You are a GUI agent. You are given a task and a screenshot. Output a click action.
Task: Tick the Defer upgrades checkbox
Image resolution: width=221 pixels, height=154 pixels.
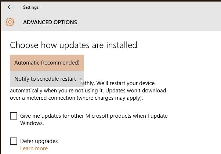pos(14,141)
